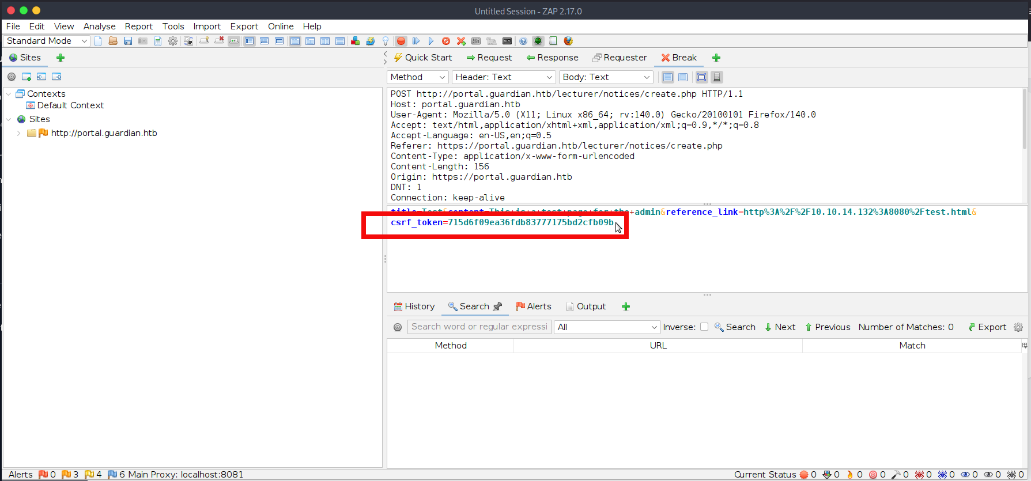Click the search options gear icon

coord(1018,327)
